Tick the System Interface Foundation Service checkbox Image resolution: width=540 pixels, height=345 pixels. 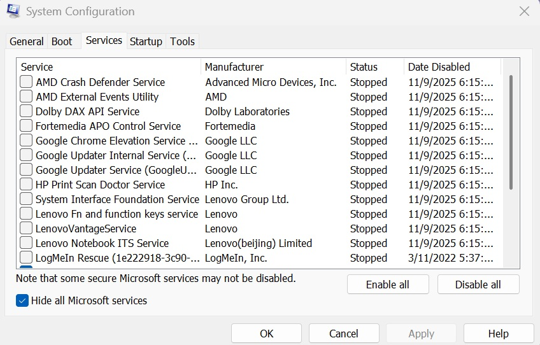point(26,199)
